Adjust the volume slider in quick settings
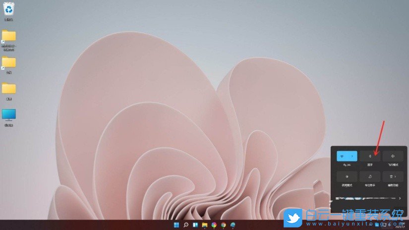This screenshot has width=409, height=230. (367, 198)
